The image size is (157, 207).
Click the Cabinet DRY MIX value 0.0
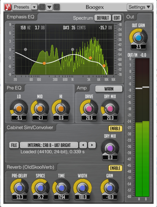point(110,157)
